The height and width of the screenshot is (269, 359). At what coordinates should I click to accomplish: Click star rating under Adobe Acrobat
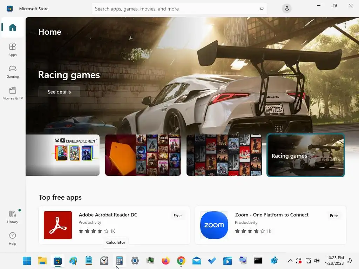(x=93, y=231)
